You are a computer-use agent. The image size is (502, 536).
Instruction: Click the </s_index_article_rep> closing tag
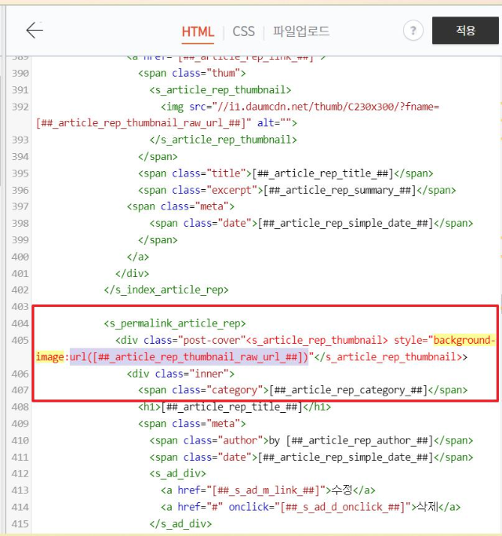(x=166, y=290)
